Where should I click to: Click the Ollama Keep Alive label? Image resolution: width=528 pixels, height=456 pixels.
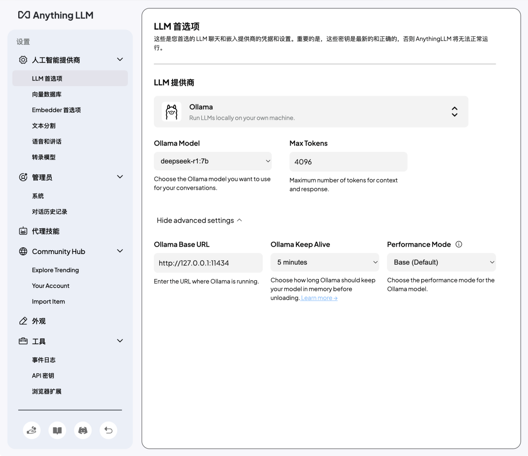pyautogui.click(x=300, y=244)
